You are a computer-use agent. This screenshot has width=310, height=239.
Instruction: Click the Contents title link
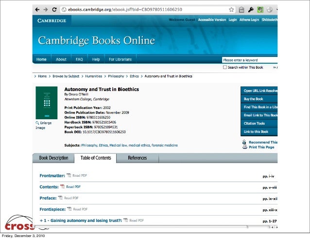[49, 187]
